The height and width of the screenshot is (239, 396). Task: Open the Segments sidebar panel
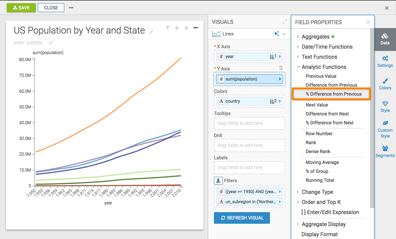click(x=385, y=151)
